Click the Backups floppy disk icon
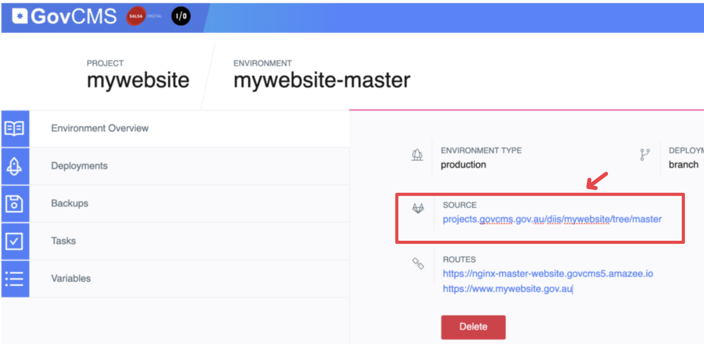This screenshot has height=344, width=704. click(14, 204)
